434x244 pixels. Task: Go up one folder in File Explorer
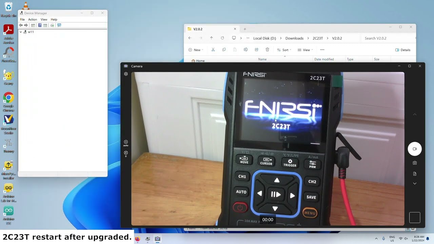212,38
